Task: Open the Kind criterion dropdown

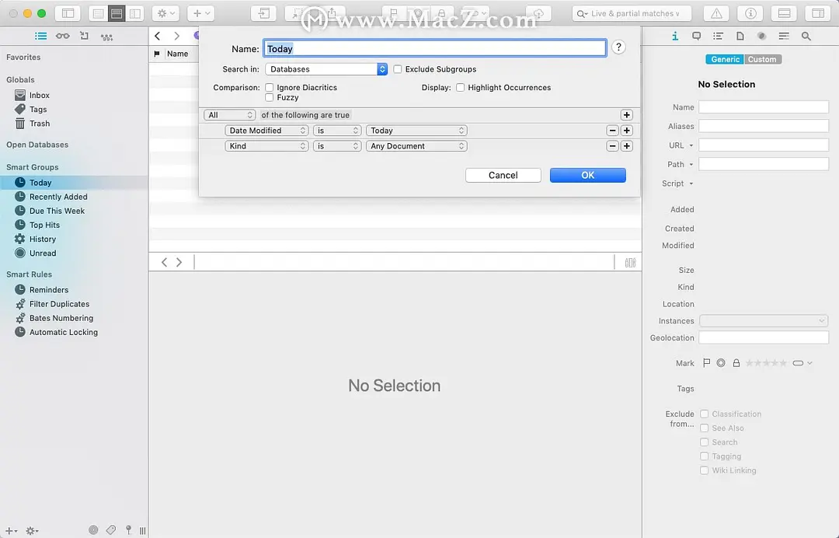Action: 266,145
